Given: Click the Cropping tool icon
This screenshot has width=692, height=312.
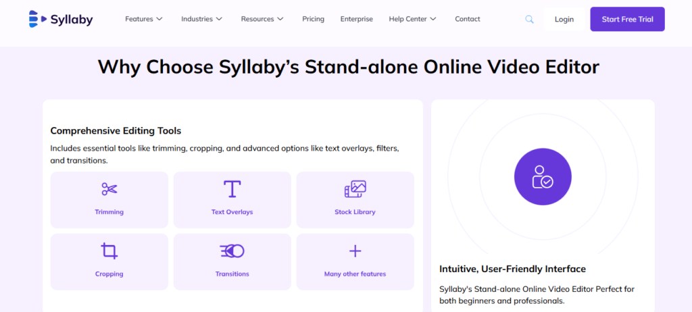Looking at the screenshot, I should pos(109,251).
